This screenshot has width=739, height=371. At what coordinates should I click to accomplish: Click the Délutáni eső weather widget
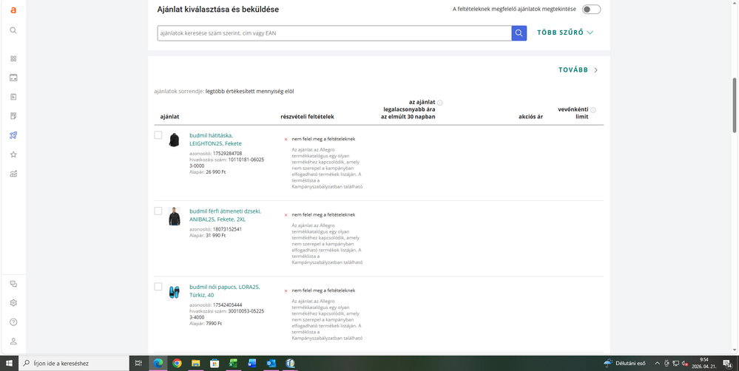[624, 363]
